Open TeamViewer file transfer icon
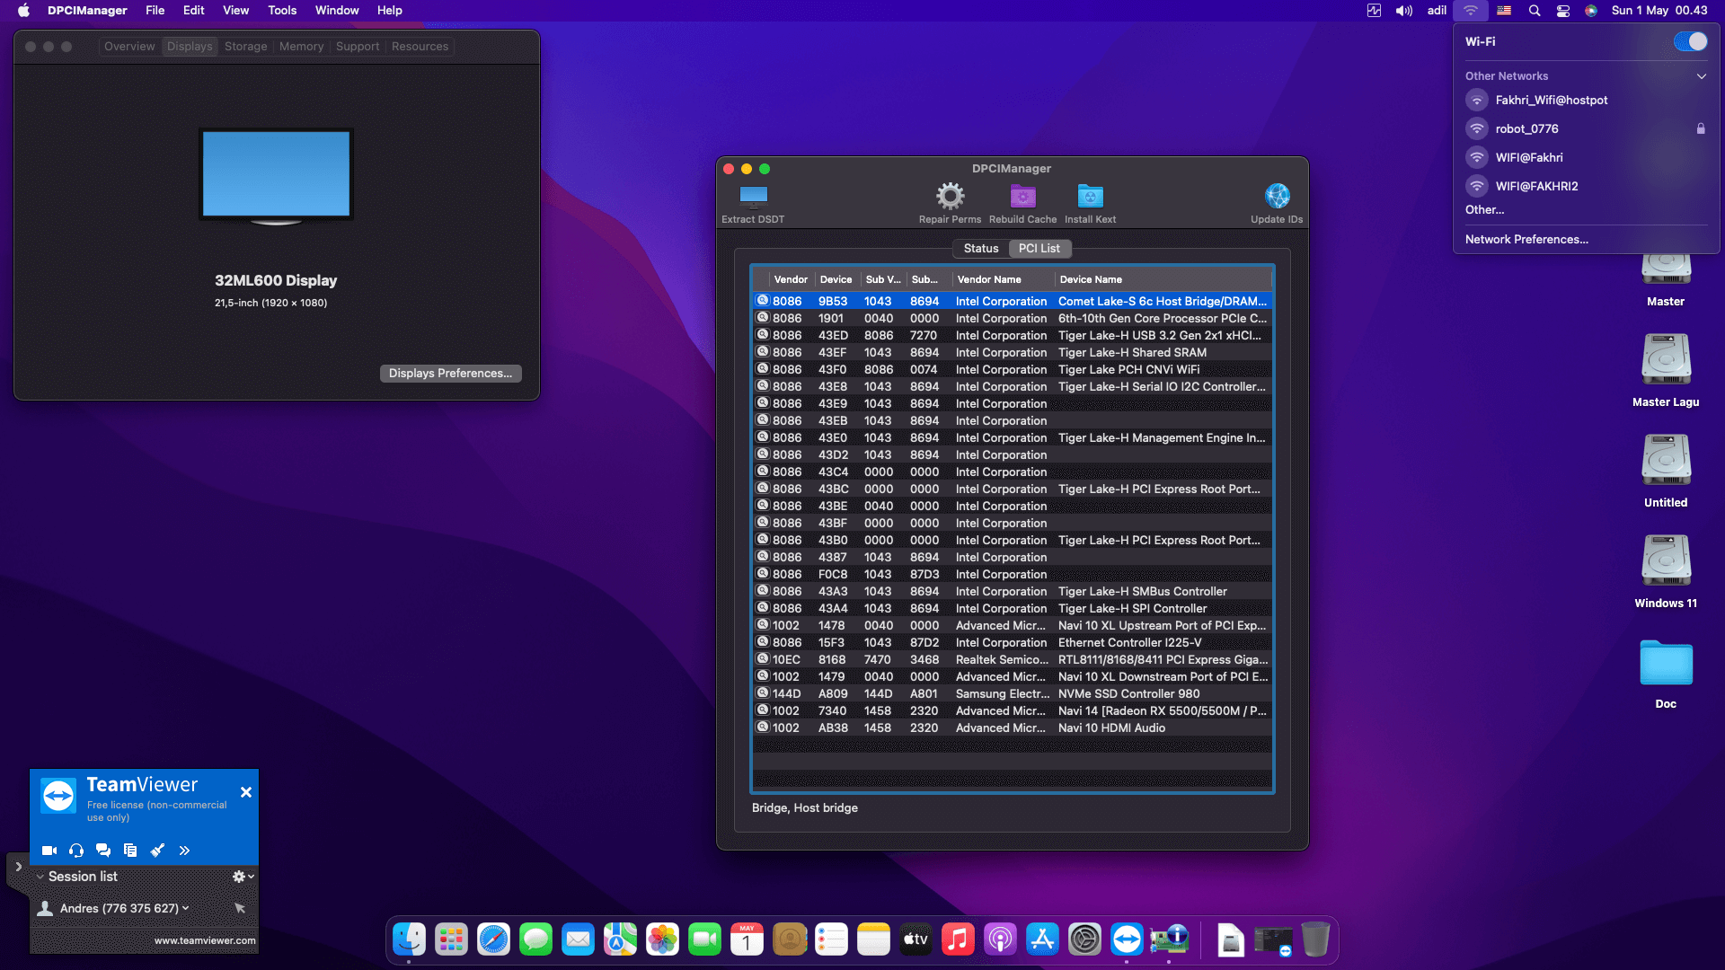1725x970 pixels. pyautogui.click(x=130, y=850)
